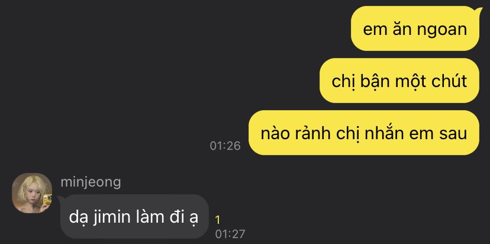Click the 01:27 timestamp under minjeong's reply

pyautogui.click(x=230, y=235)
